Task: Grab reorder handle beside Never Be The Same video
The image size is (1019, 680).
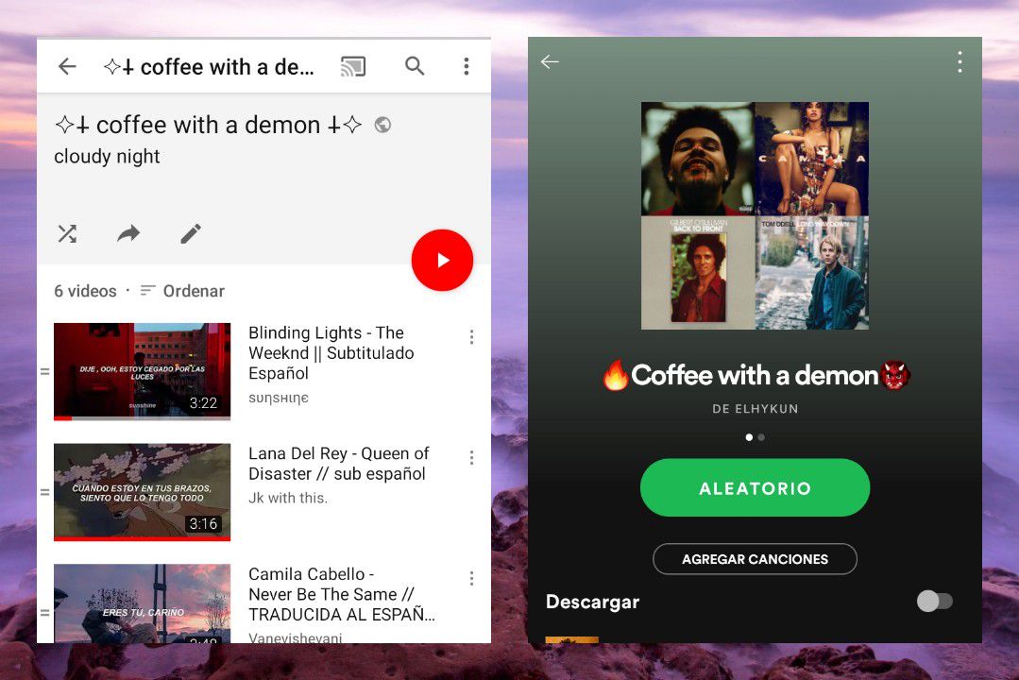Action: 44,612
